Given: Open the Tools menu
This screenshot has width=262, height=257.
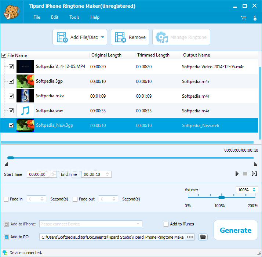Looking at the screenshot, I should pos(74,17).
